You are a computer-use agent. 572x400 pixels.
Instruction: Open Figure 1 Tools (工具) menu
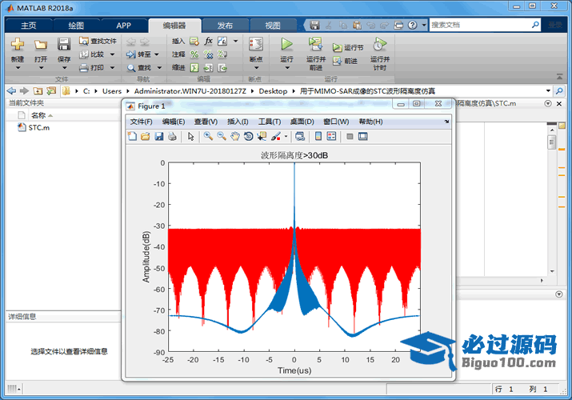(270, 122)
